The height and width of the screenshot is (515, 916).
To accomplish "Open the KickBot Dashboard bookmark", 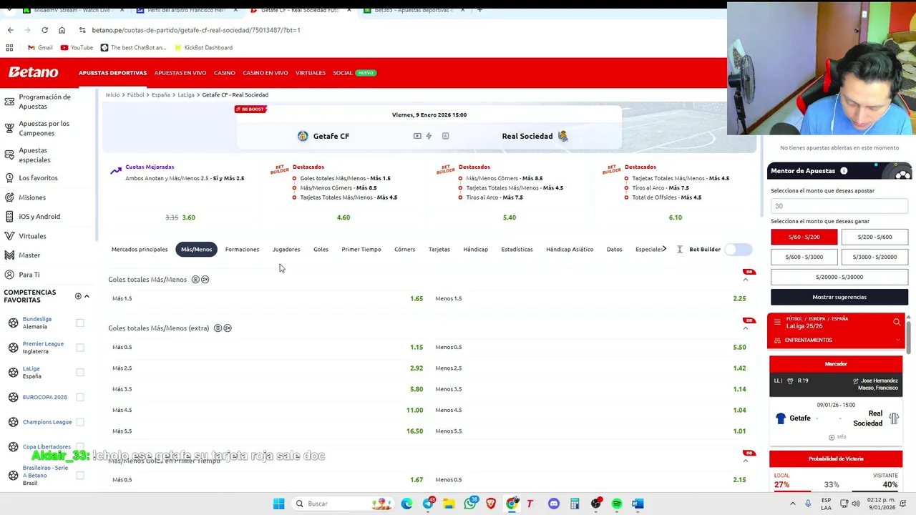I will click(x=203, y=47).
